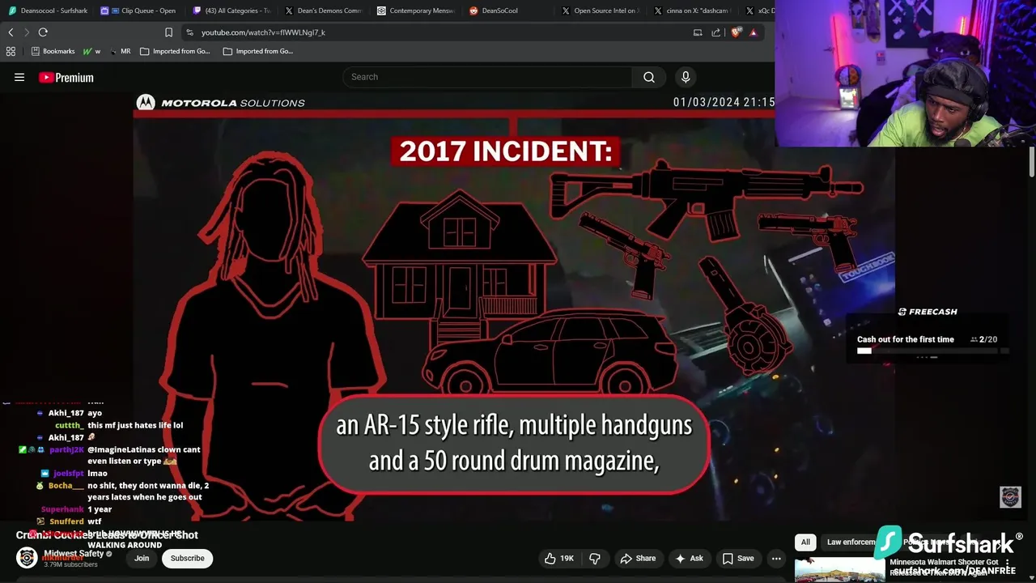Subscribe to Midwest Safety channel
Screen dimensions: 1036x583
[x=187, y=558]
